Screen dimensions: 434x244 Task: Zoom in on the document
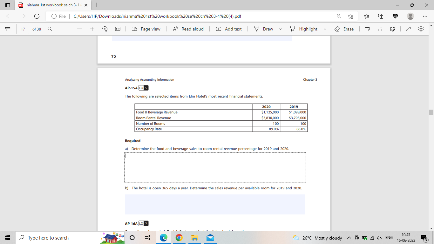click(x=92, y=29)
